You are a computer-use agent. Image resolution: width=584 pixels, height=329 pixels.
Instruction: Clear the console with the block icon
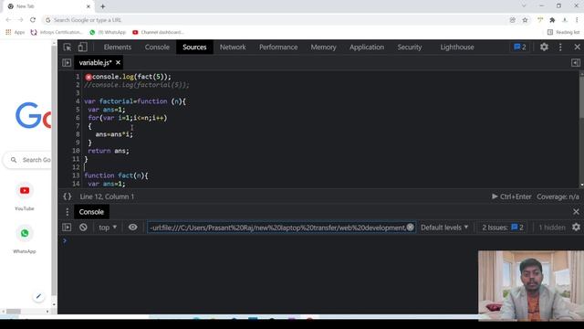click(x=83, y=228)
